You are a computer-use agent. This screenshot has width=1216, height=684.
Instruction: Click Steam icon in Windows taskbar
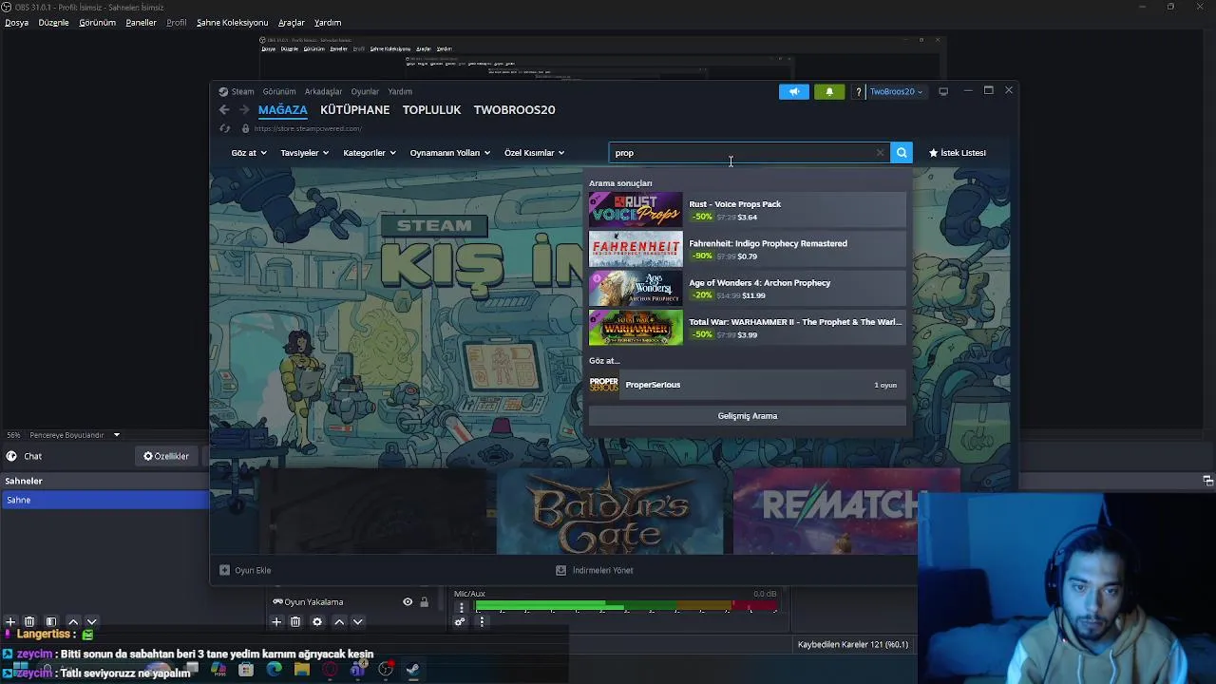tap(413, 670)
